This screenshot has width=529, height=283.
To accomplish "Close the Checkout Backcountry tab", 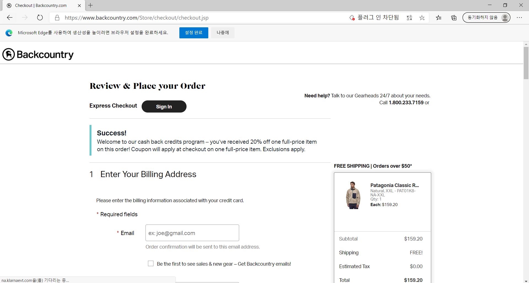I will pyautogui.click(x=80, y=6).
